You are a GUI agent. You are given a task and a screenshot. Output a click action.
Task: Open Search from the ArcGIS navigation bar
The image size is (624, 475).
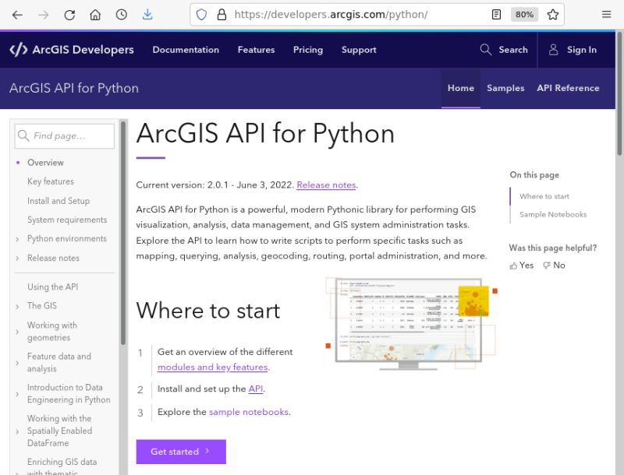coord(503,50)
